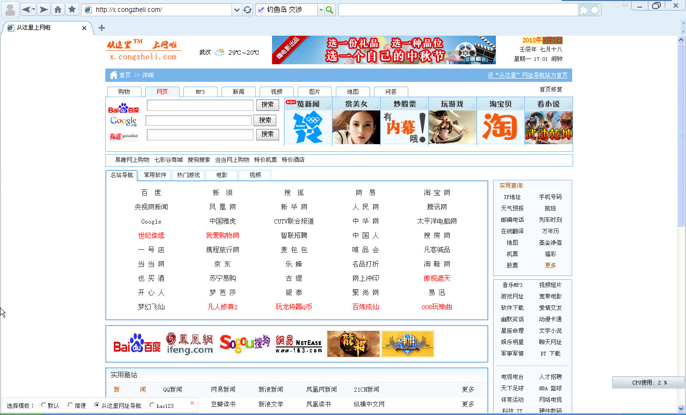Click 搜索 button in the Google row
This screenshot has width=686, height=415.
pos(265,120)
